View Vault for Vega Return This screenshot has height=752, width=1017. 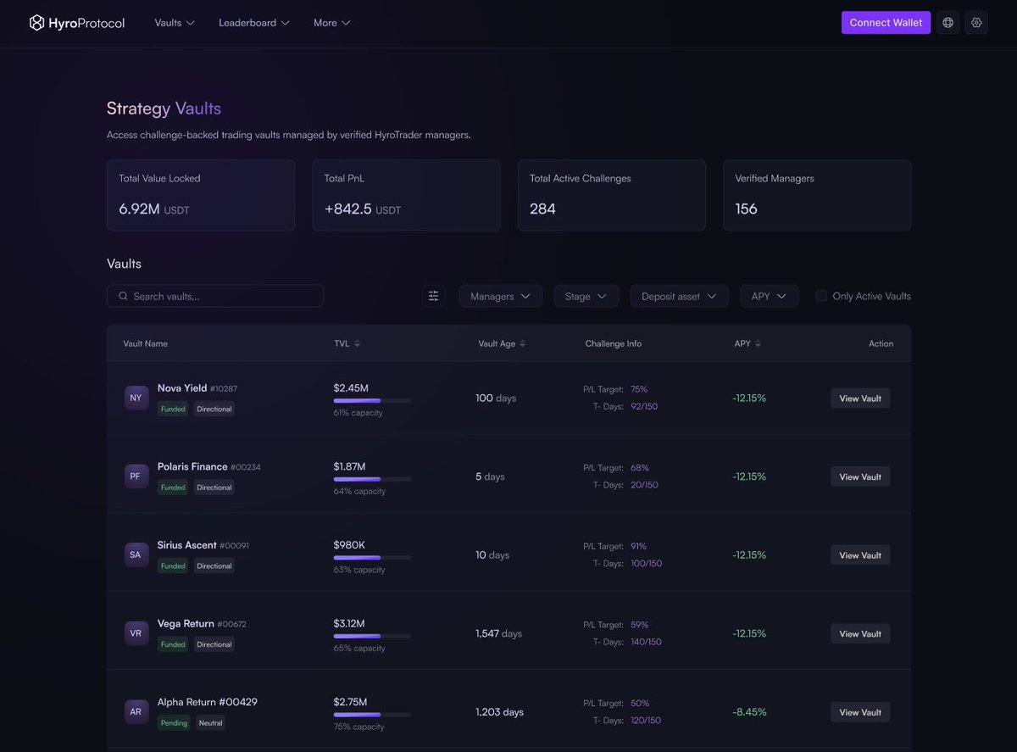click(x=860, y=633)
